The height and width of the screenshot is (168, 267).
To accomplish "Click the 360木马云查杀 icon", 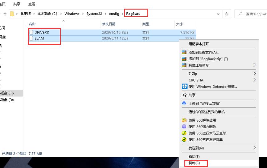I will pos(184,133).
